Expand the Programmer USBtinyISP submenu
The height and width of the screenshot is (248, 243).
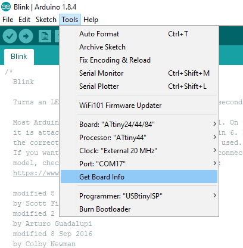click(x=139, y=196)
